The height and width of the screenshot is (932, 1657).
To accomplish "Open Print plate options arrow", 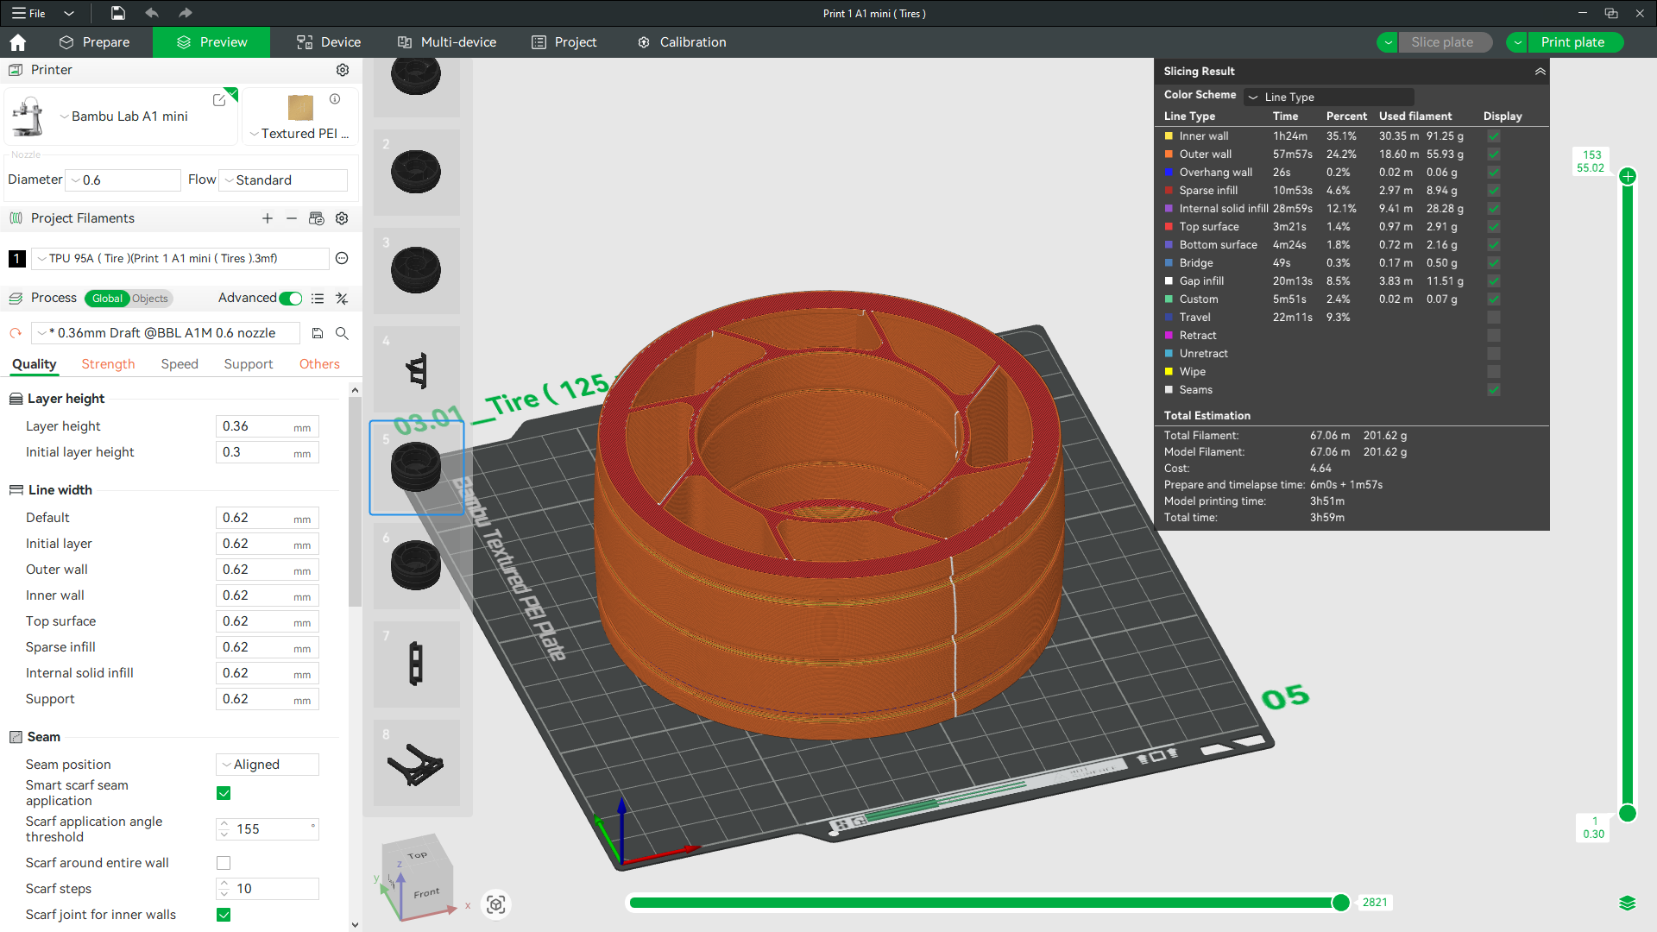I will click(x=1517, y=42).
